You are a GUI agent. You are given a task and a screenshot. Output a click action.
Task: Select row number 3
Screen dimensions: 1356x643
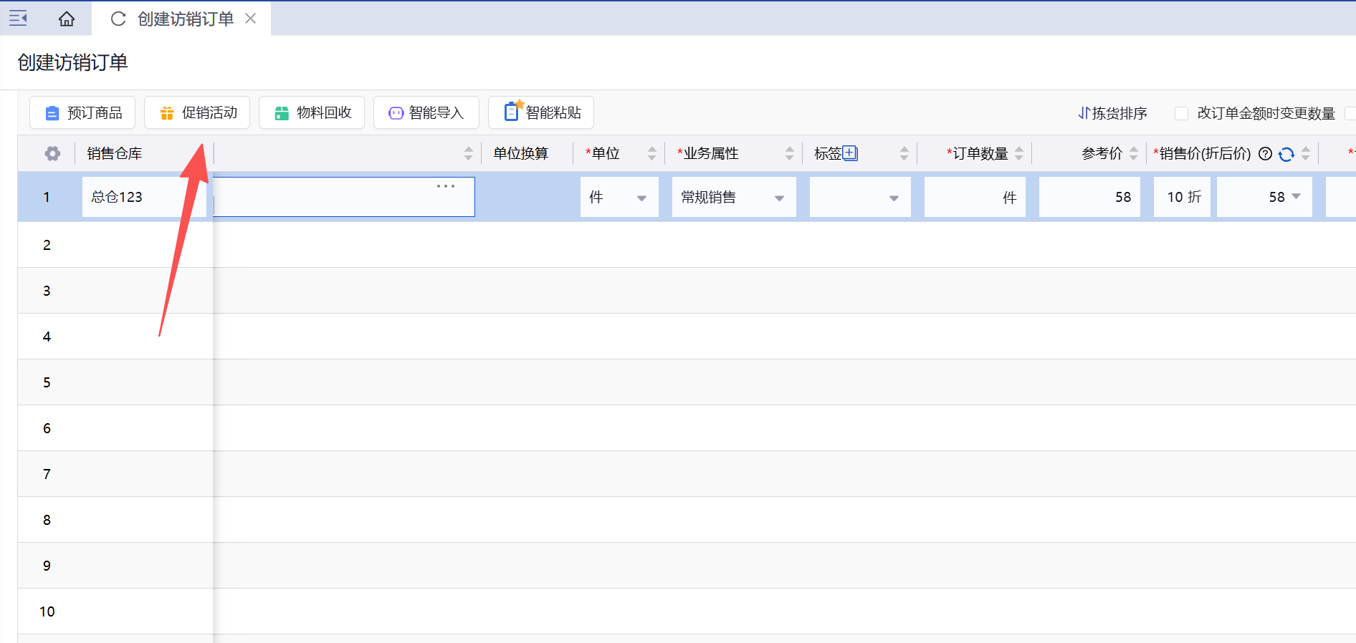tap(47, 291)
